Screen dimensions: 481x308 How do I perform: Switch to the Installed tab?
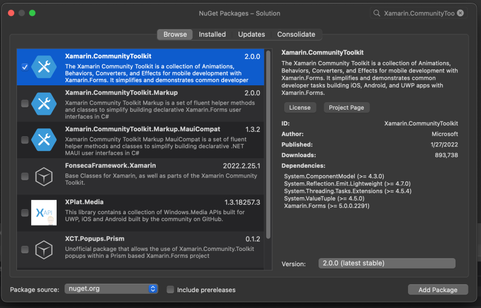pyautogui.click(x=212, y=34)
